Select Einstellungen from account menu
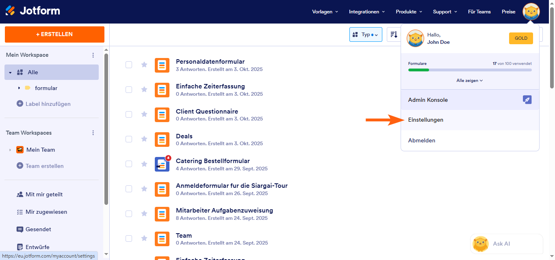This screenshot has width=555, height=260. pos(425,120)
